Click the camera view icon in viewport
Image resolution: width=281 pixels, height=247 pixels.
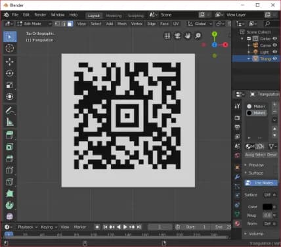tap(177, 35)
